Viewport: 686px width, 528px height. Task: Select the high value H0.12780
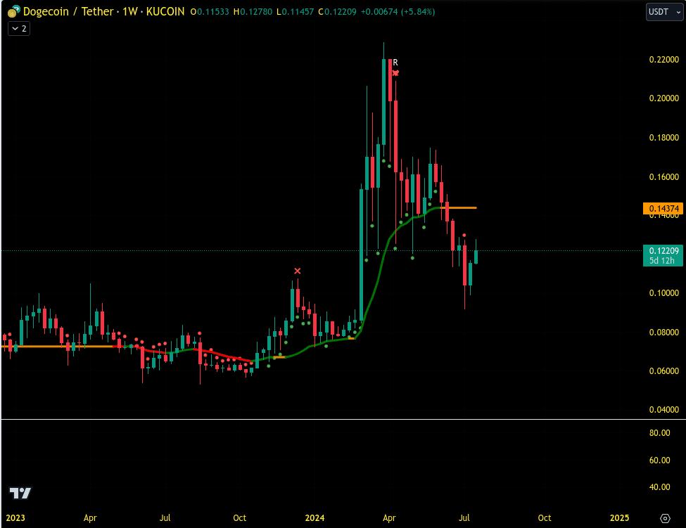pyautogui.click(x=253, y=12)
